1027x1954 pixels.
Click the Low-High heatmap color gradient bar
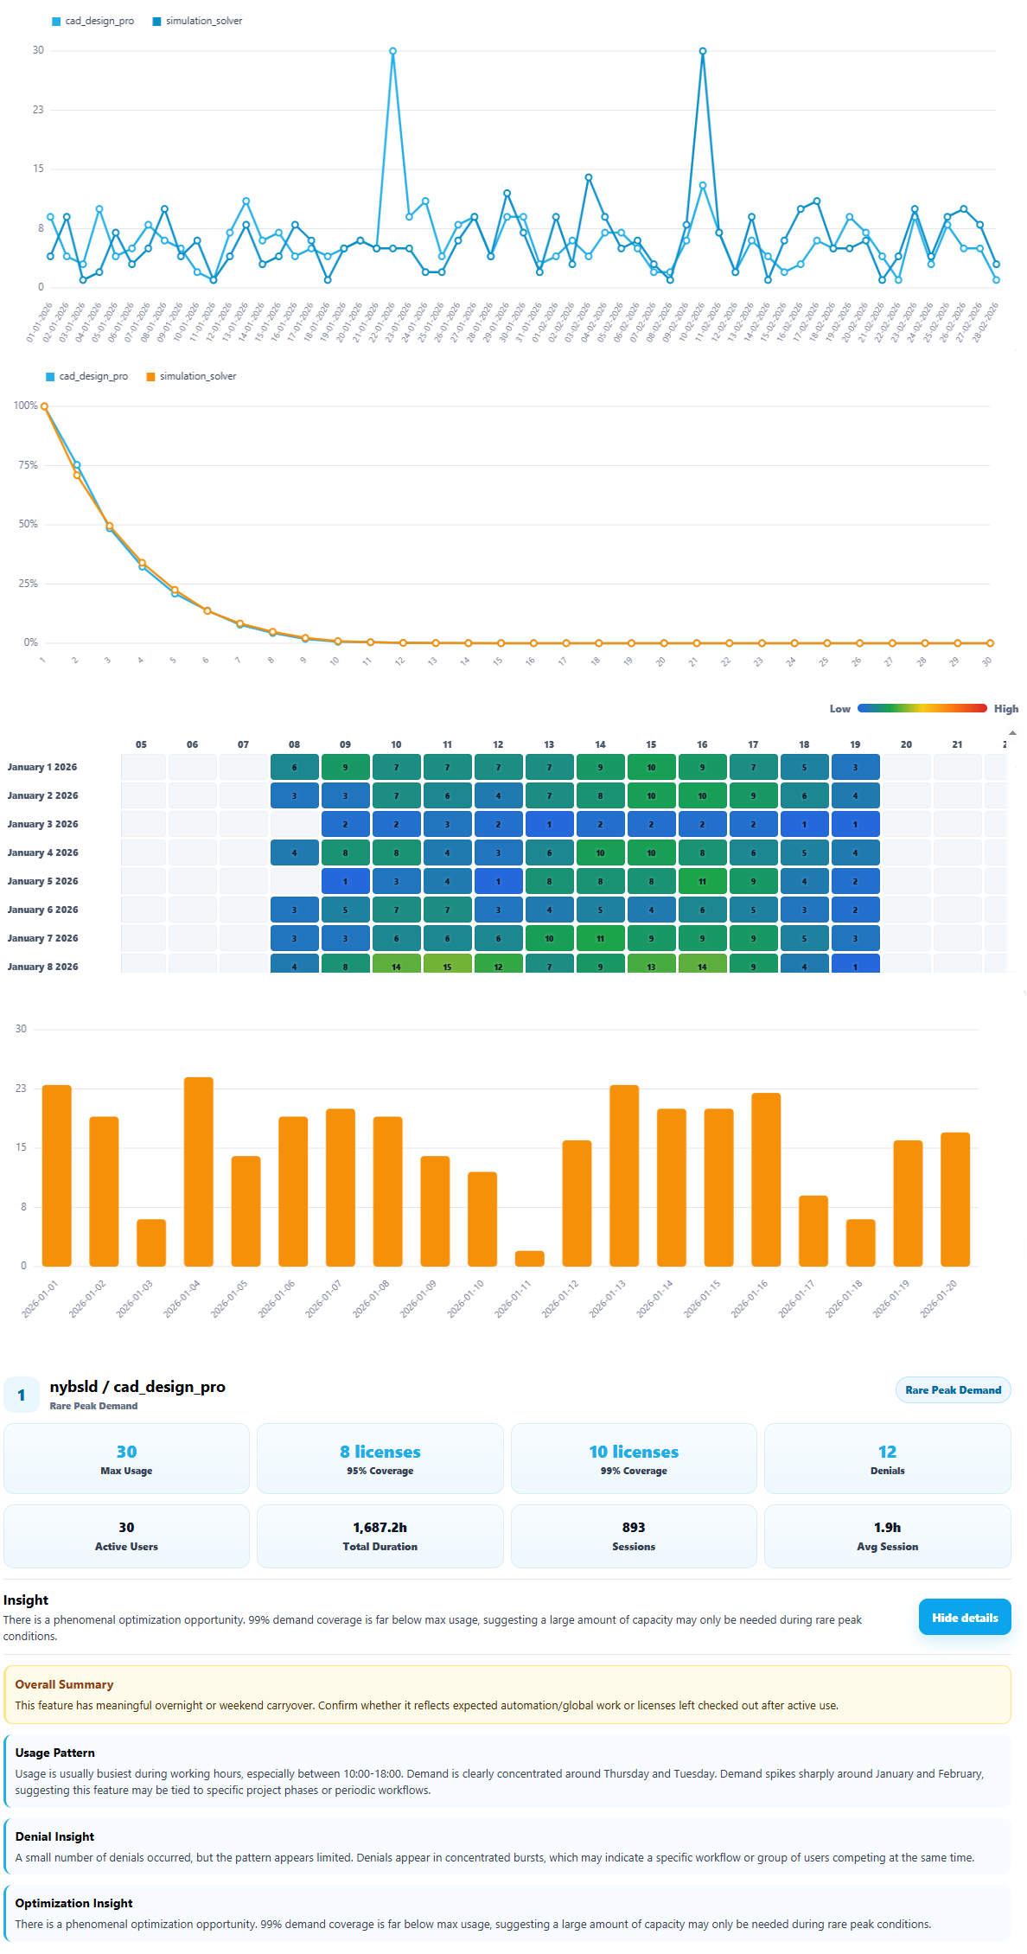point(922,708)
